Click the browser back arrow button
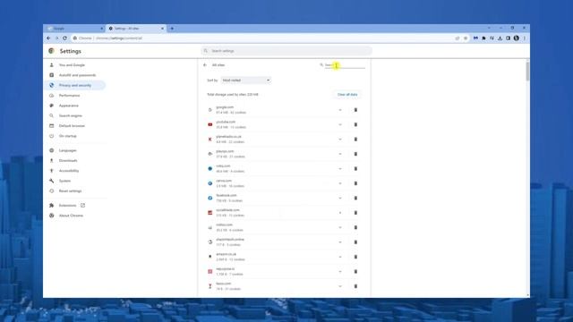The width and height of the screenshot is (573, 322). pyautogui.click(x=48, y=38)
